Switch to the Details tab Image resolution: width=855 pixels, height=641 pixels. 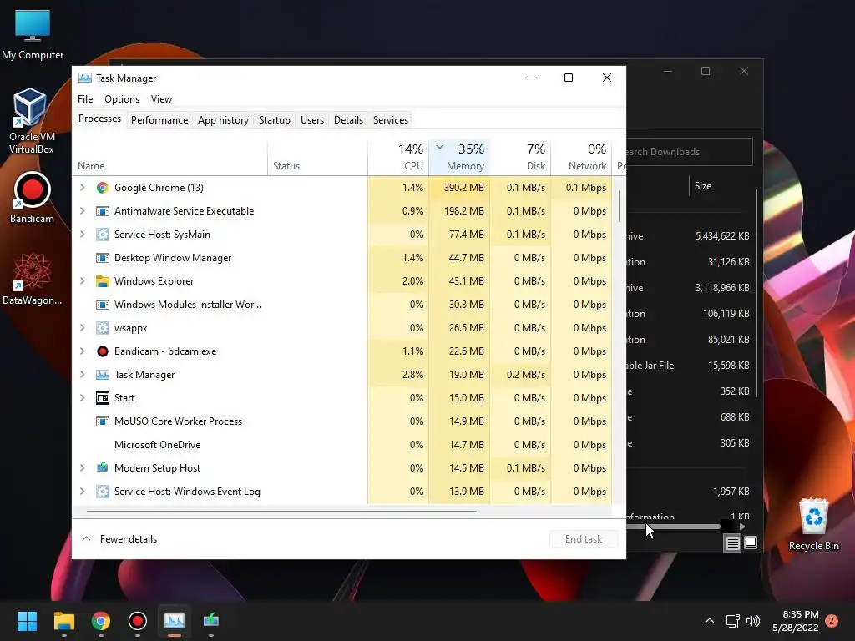pyautogui.click(x=348, y=120)
